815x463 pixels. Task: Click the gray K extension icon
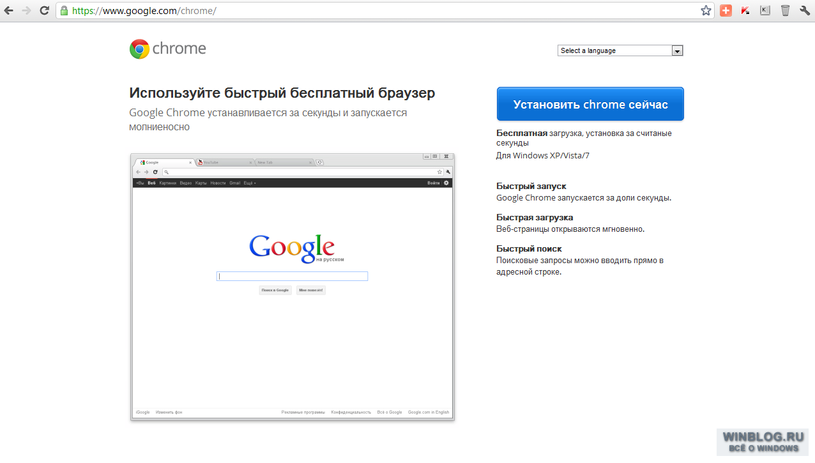pyautogui.click(x=765, y=10)
